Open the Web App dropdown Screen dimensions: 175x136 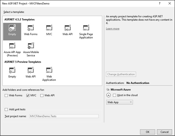(x=120, y=102)
